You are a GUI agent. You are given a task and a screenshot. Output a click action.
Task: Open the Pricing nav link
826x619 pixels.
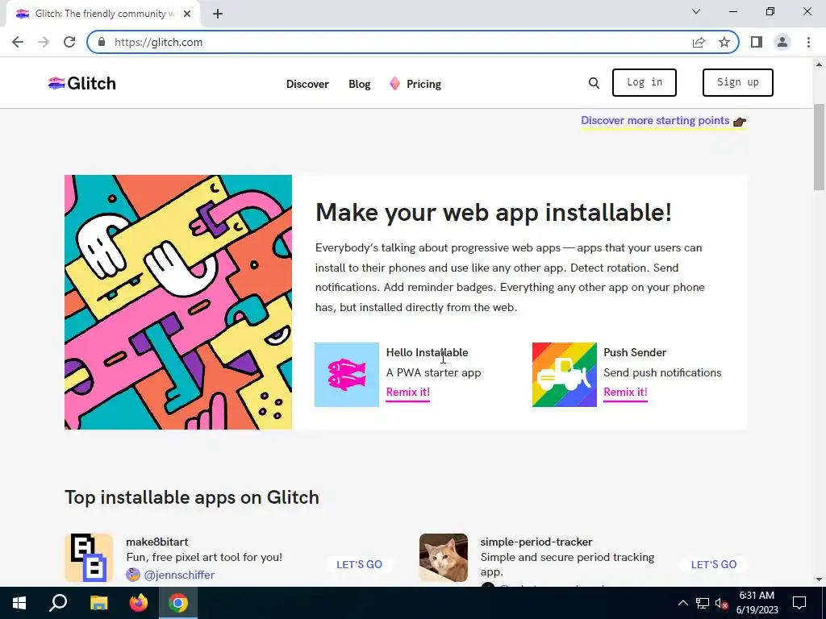(x=423, y=84)
